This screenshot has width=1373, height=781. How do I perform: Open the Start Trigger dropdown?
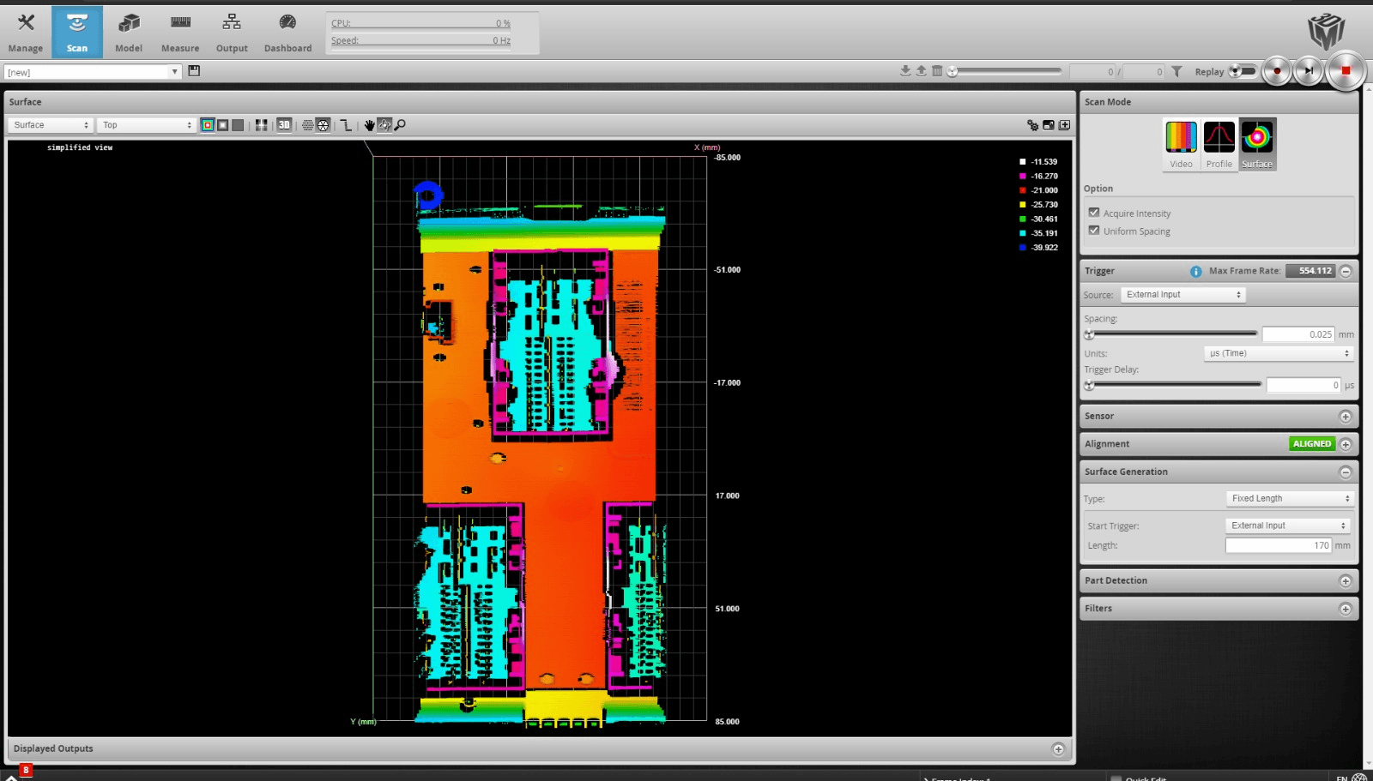coord(1288,526)
